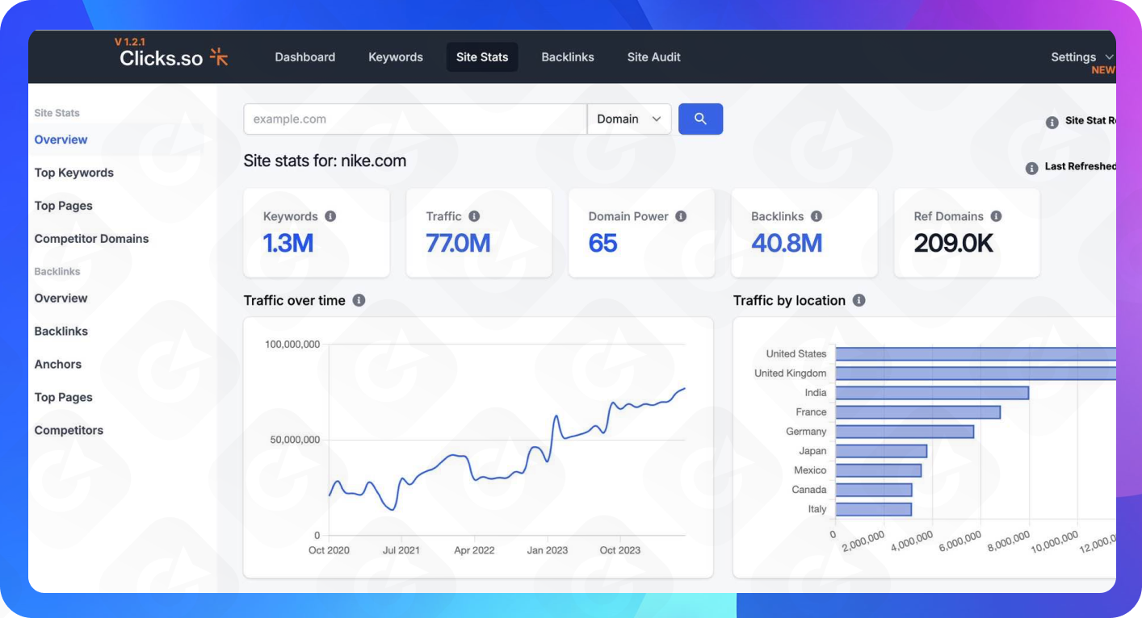Open Anchors in sidebar
The height and width of the screenshot is (618, 1142).
click(58, 364)
